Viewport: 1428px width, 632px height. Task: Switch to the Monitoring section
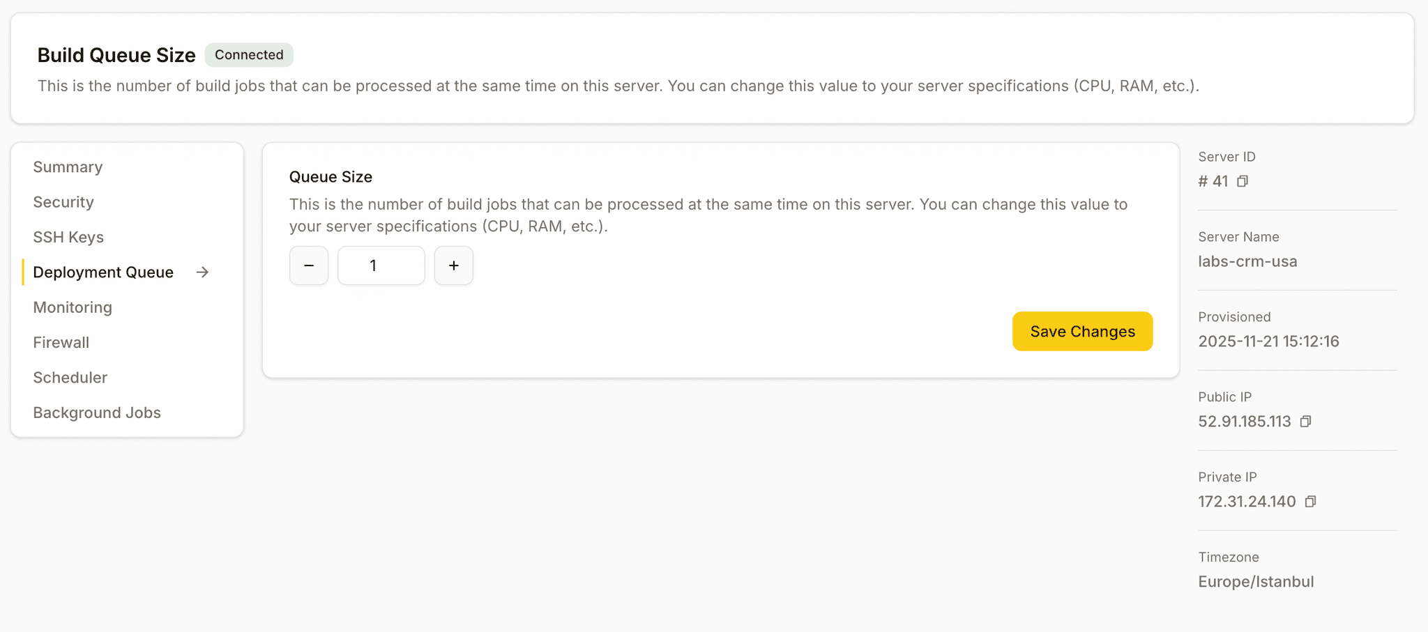tap(73, 307)
